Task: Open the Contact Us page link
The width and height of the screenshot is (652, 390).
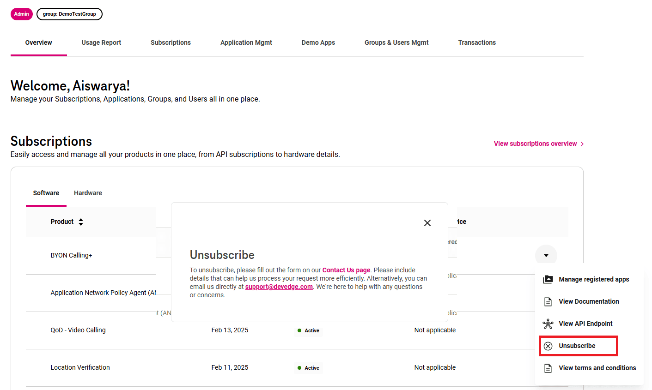Action: click(346, 270)
